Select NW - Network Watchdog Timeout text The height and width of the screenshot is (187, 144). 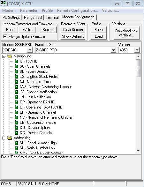point(46,87)
